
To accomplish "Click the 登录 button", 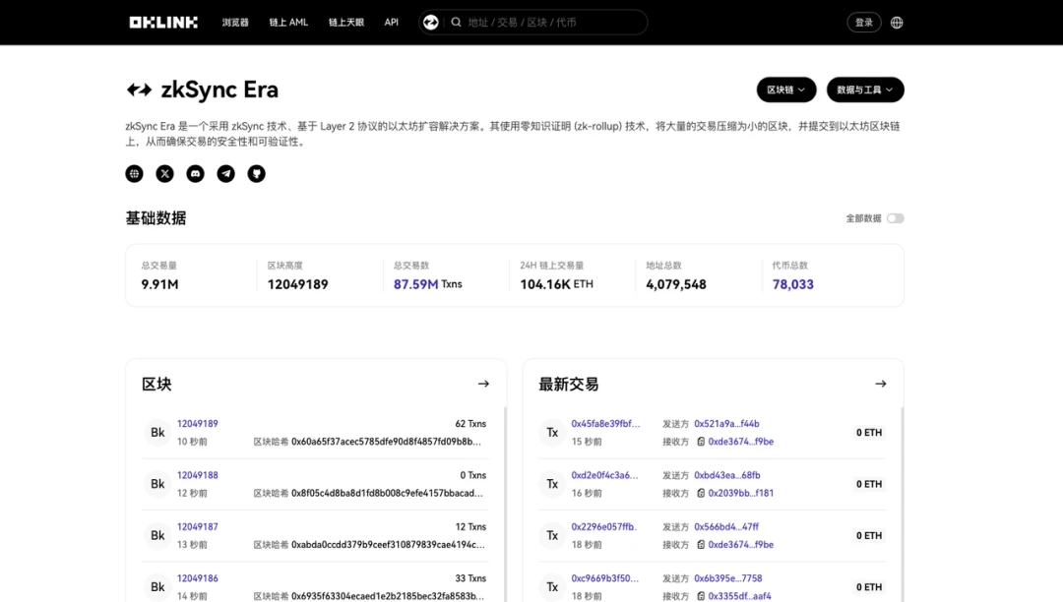I will pyautogui.click(x=864, y=23).
